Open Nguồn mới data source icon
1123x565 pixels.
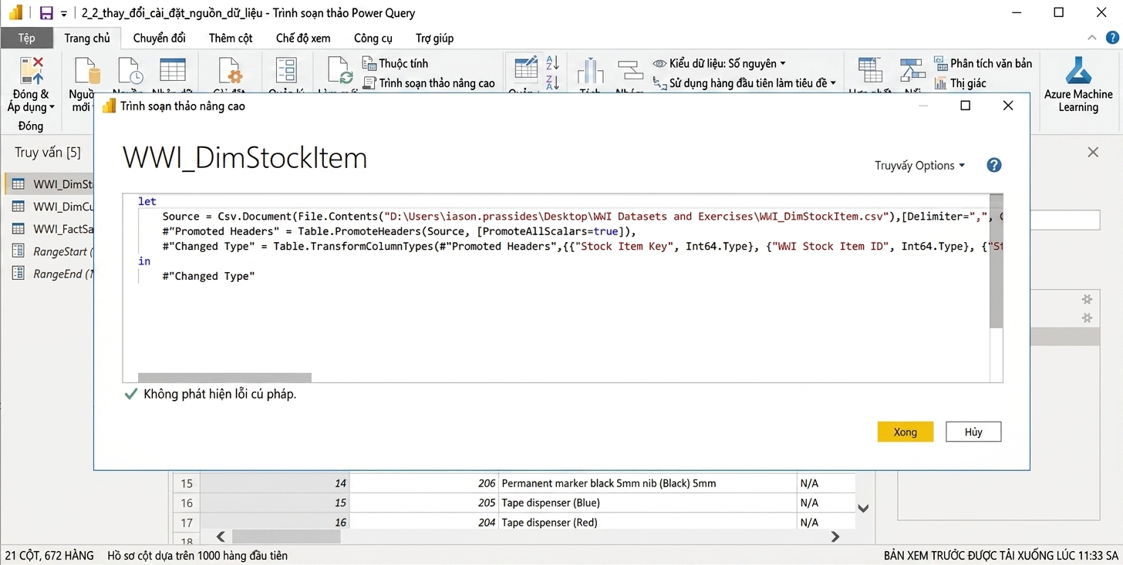coord(87,71)
